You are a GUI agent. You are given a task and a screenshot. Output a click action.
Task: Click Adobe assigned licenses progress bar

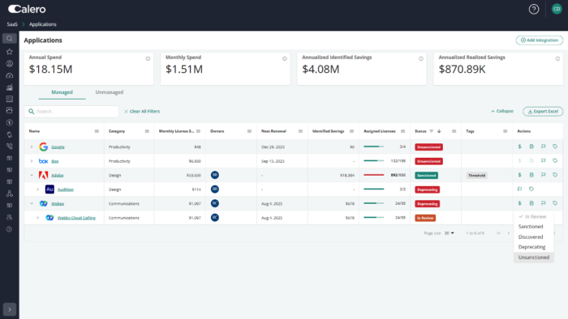(x=373, y=175)
